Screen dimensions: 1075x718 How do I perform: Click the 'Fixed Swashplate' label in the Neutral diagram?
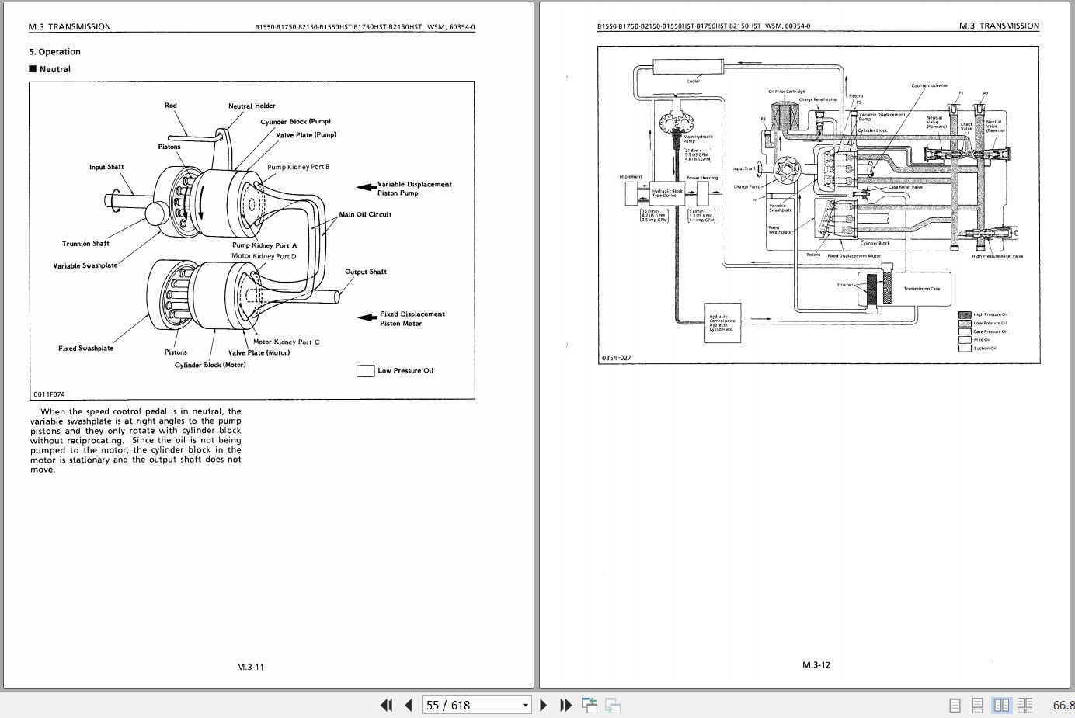pos(85,349)
